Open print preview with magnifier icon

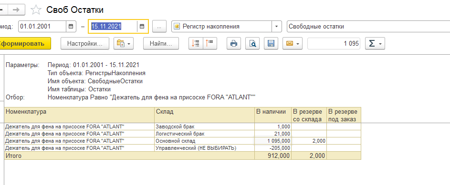[252, 43]
